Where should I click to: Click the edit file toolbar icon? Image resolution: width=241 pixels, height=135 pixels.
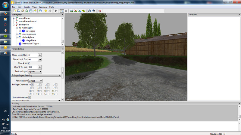(23, 11)
